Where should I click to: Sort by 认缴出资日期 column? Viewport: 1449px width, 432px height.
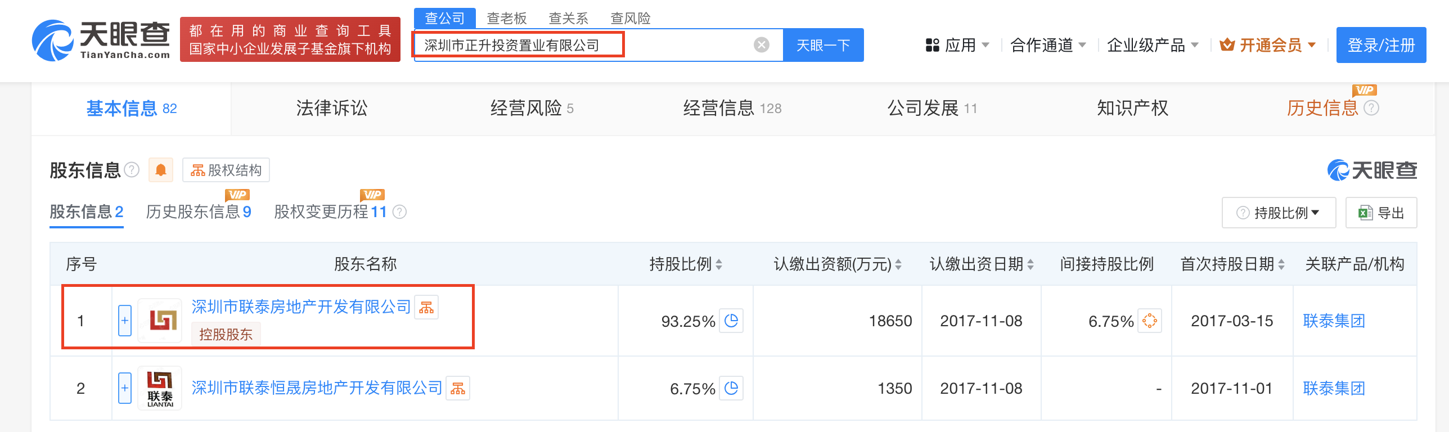pyautogui.click(x=1030, y=264)
